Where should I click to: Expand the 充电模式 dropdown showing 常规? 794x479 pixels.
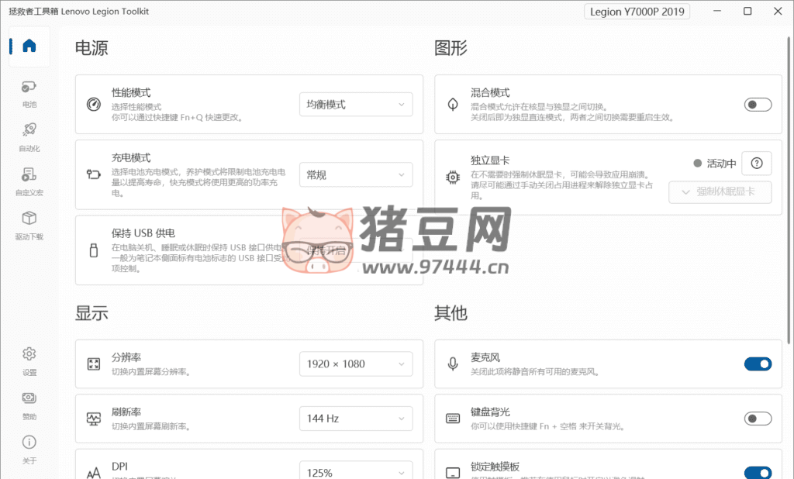356,175
